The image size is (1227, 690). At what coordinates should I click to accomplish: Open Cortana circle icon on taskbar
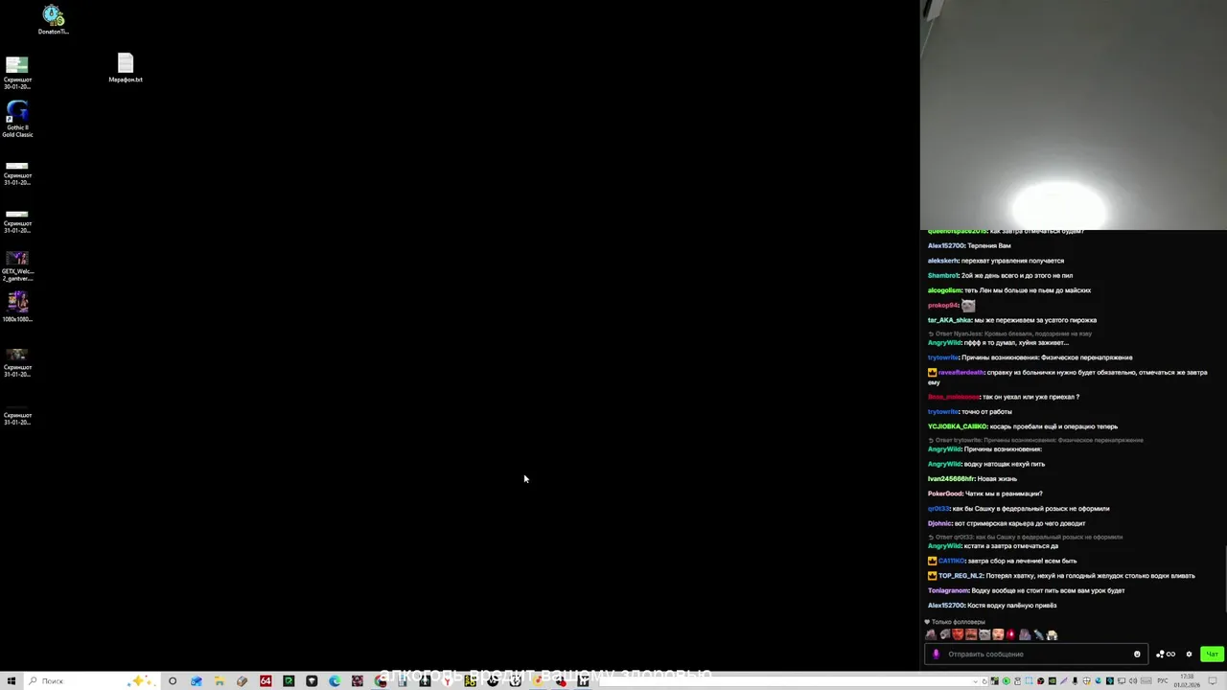173,681
